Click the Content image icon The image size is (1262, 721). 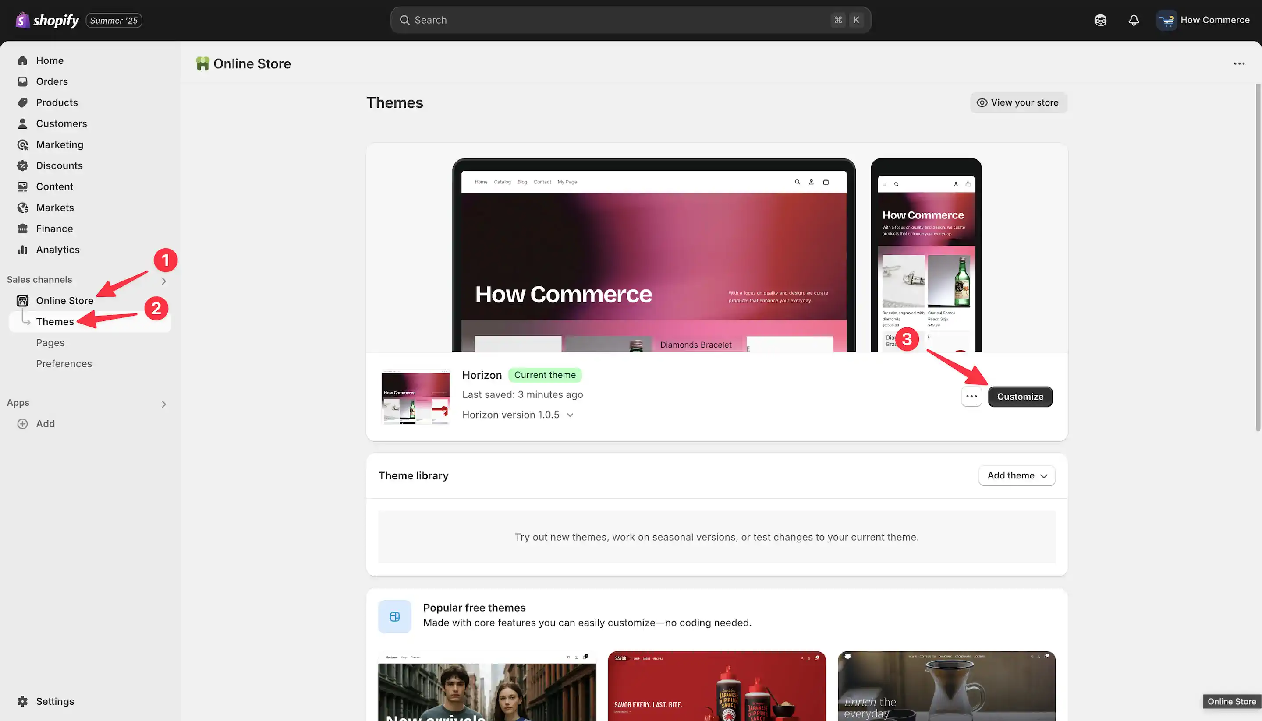(22, 186)
